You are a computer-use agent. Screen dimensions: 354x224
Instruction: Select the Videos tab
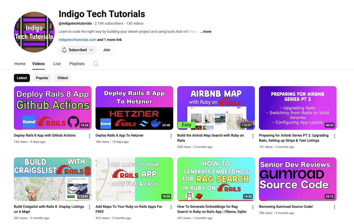coord(38,64)
